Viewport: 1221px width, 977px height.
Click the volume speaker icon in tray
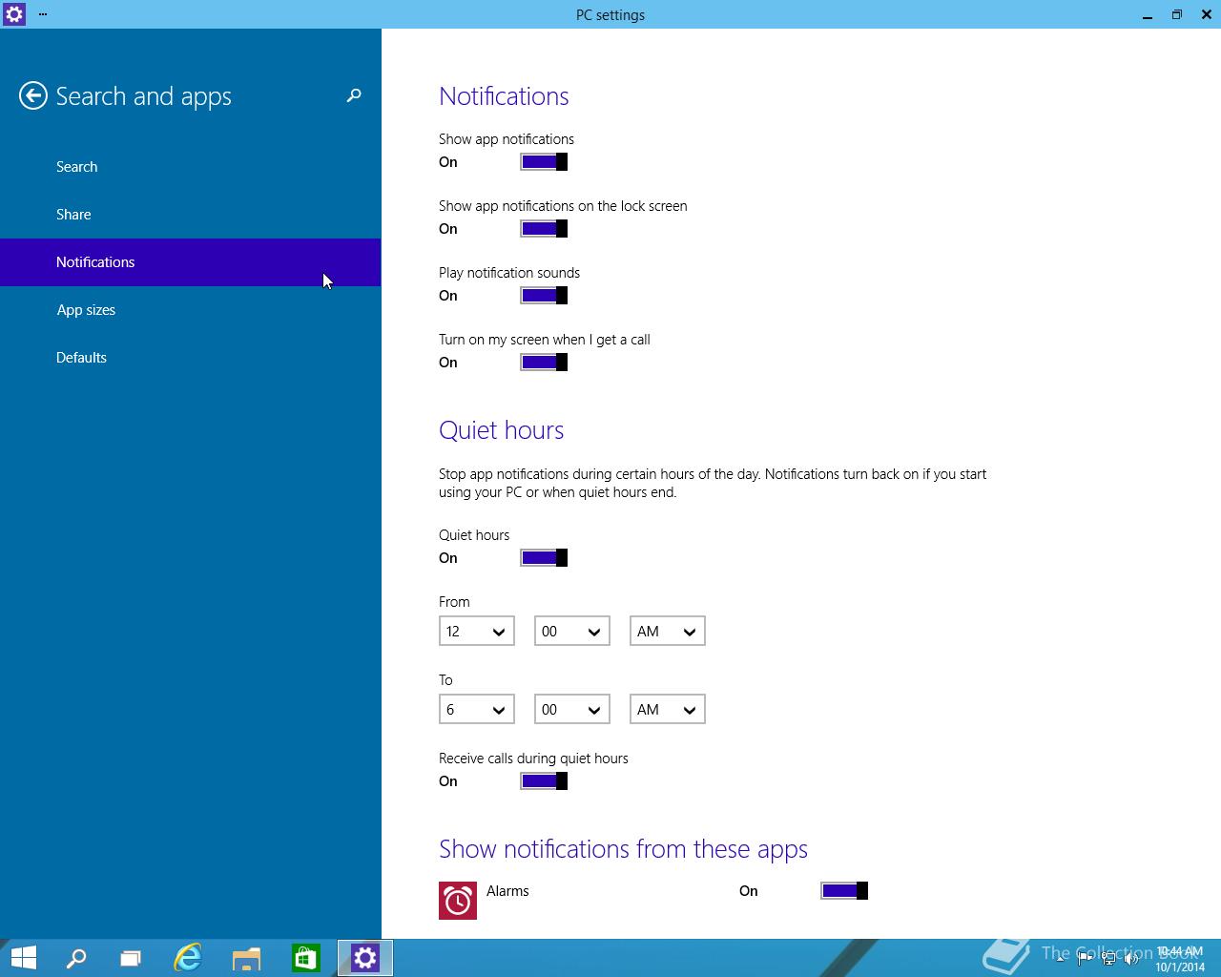[1131, 958]
